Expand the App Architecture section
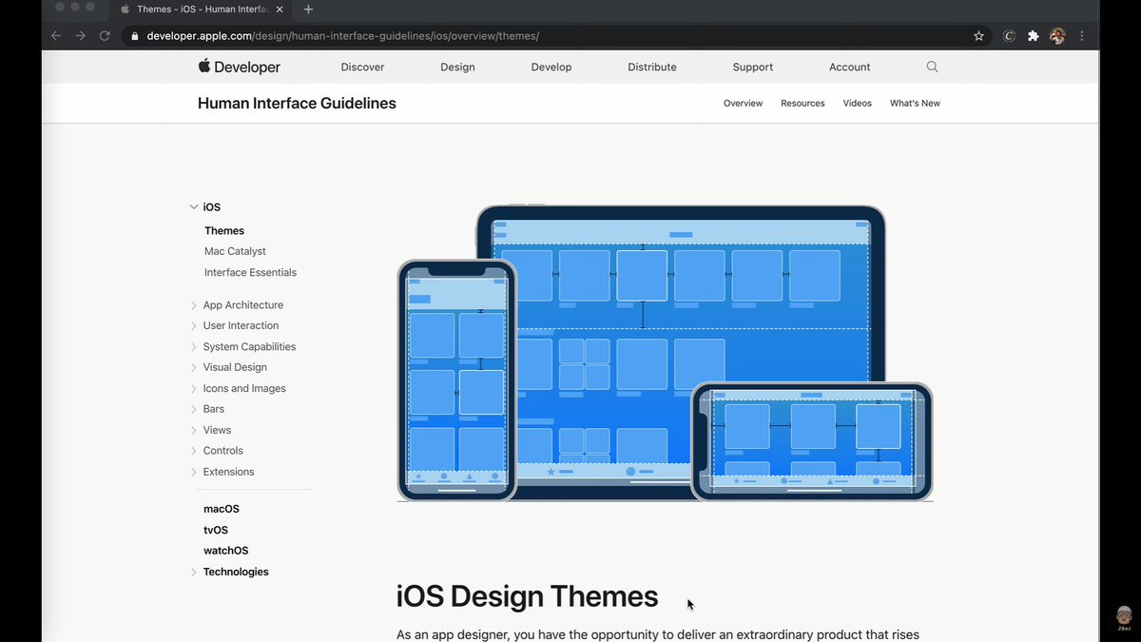 (194, 305)
